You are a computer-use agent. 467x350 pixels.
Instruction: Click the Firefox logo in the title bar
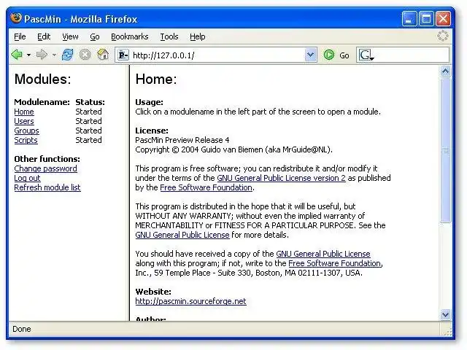click(x=16, y=18)
